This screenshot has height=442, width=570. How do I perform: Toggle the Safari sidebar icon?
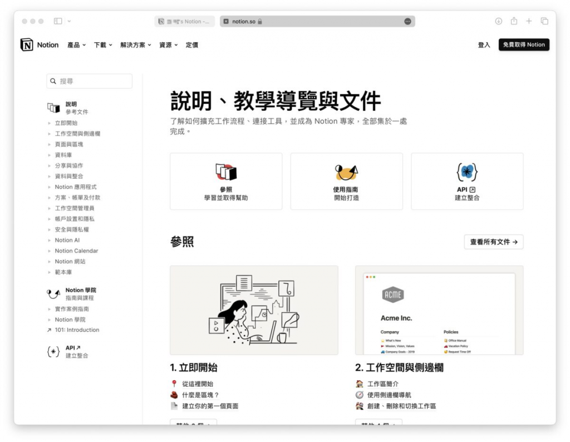click(58, 21)
